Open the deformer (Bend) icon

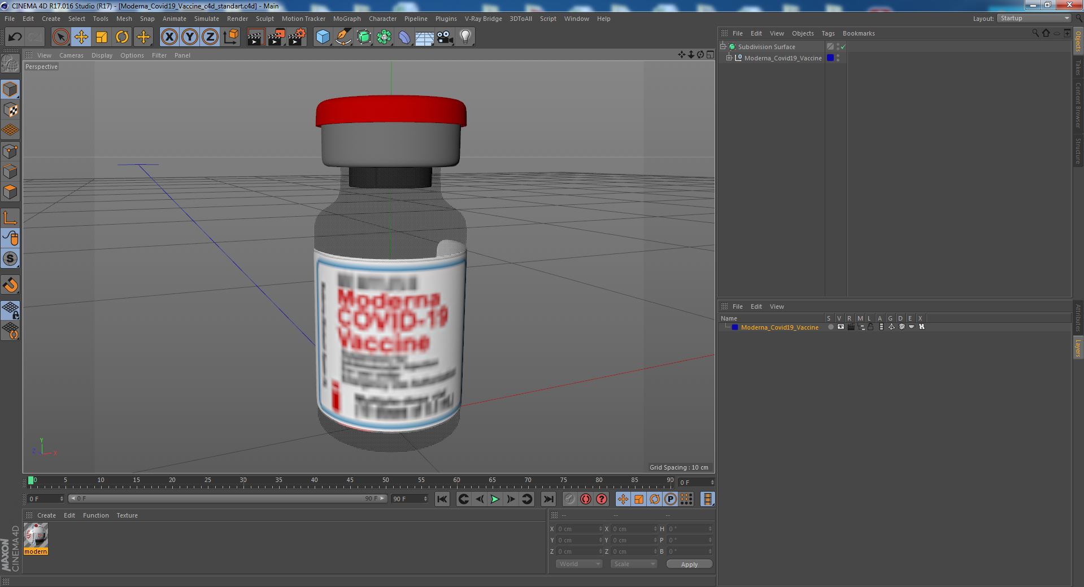(x=404, y=37)
